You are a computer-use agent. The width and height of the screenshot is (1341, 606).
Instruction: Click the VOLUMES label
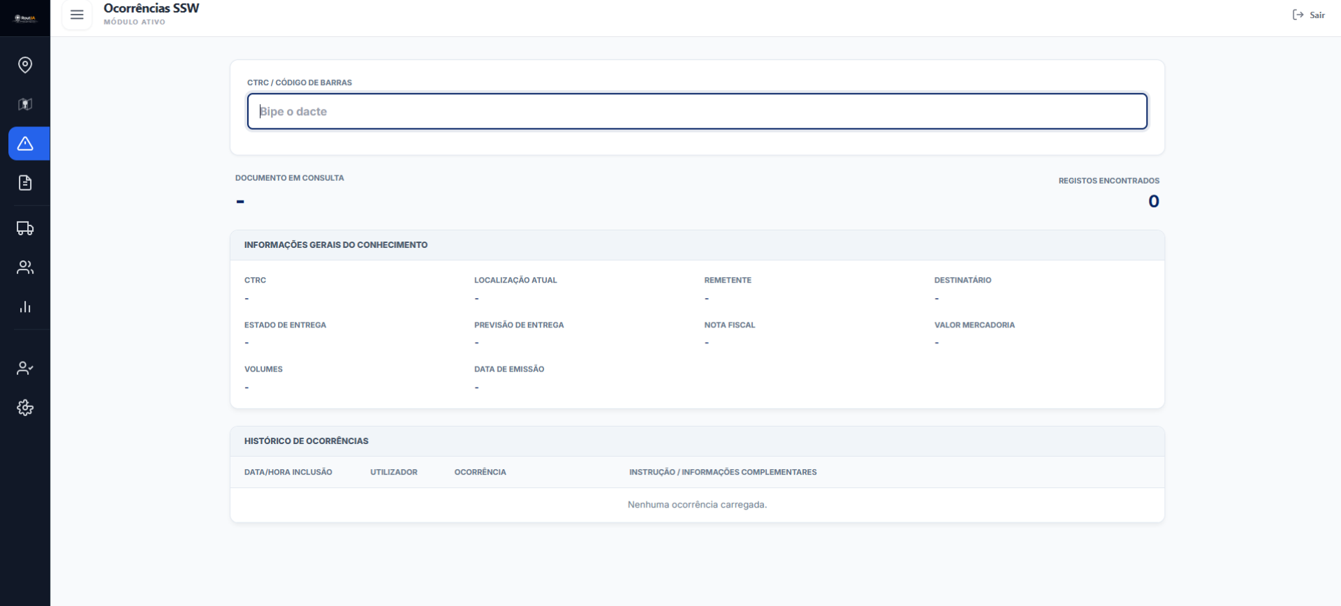click(263, 369)
